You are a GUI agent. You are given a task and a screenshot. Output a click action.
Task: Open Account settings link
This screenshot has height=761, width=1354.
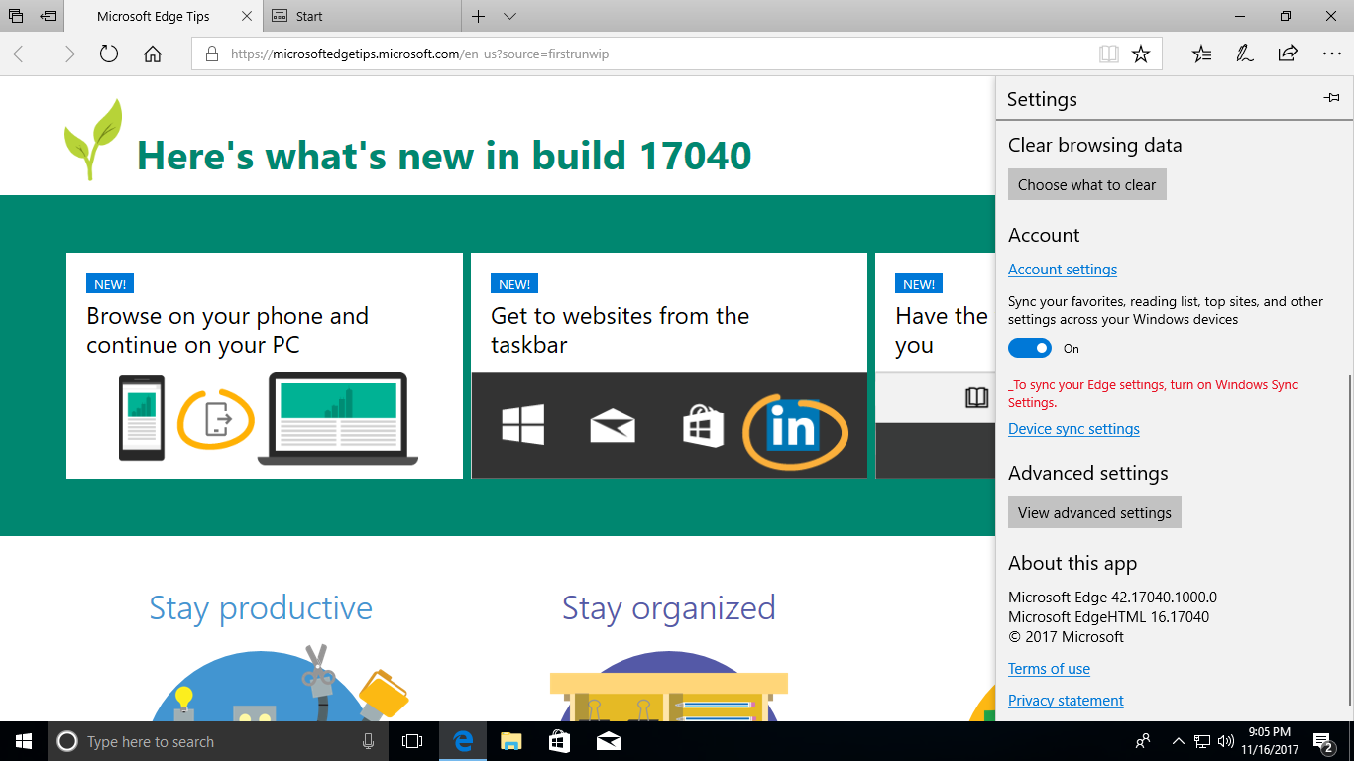coord(1063,270)
